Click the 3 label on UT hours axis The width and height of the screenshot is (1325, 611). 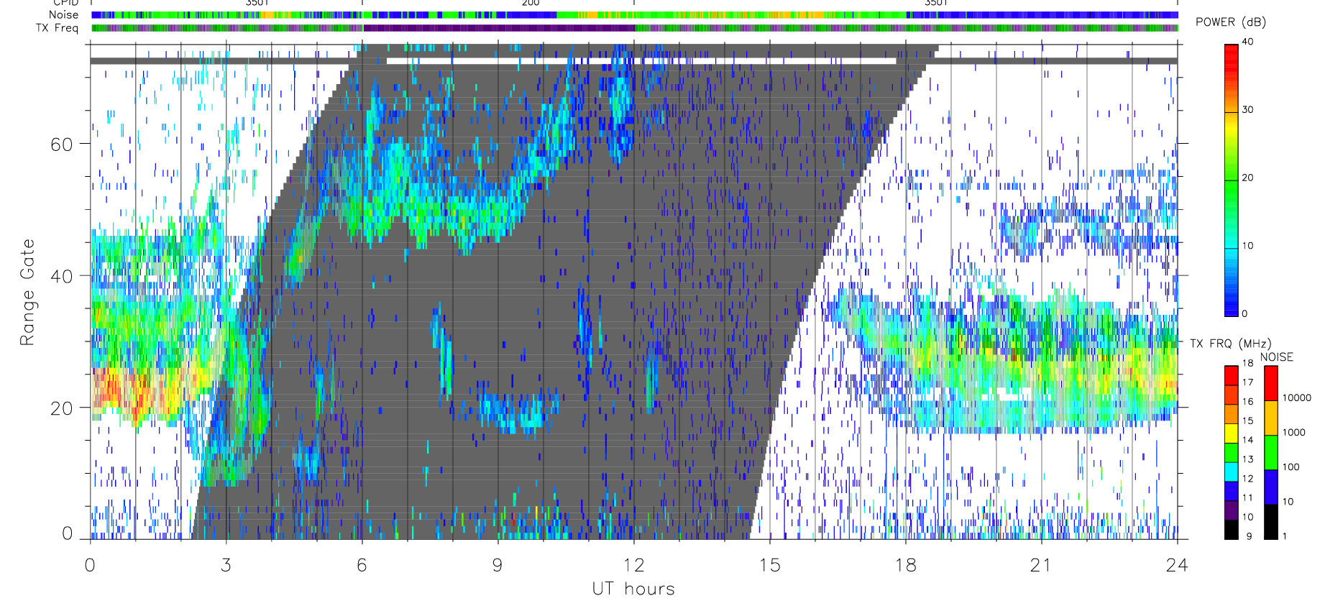[226, 566]
